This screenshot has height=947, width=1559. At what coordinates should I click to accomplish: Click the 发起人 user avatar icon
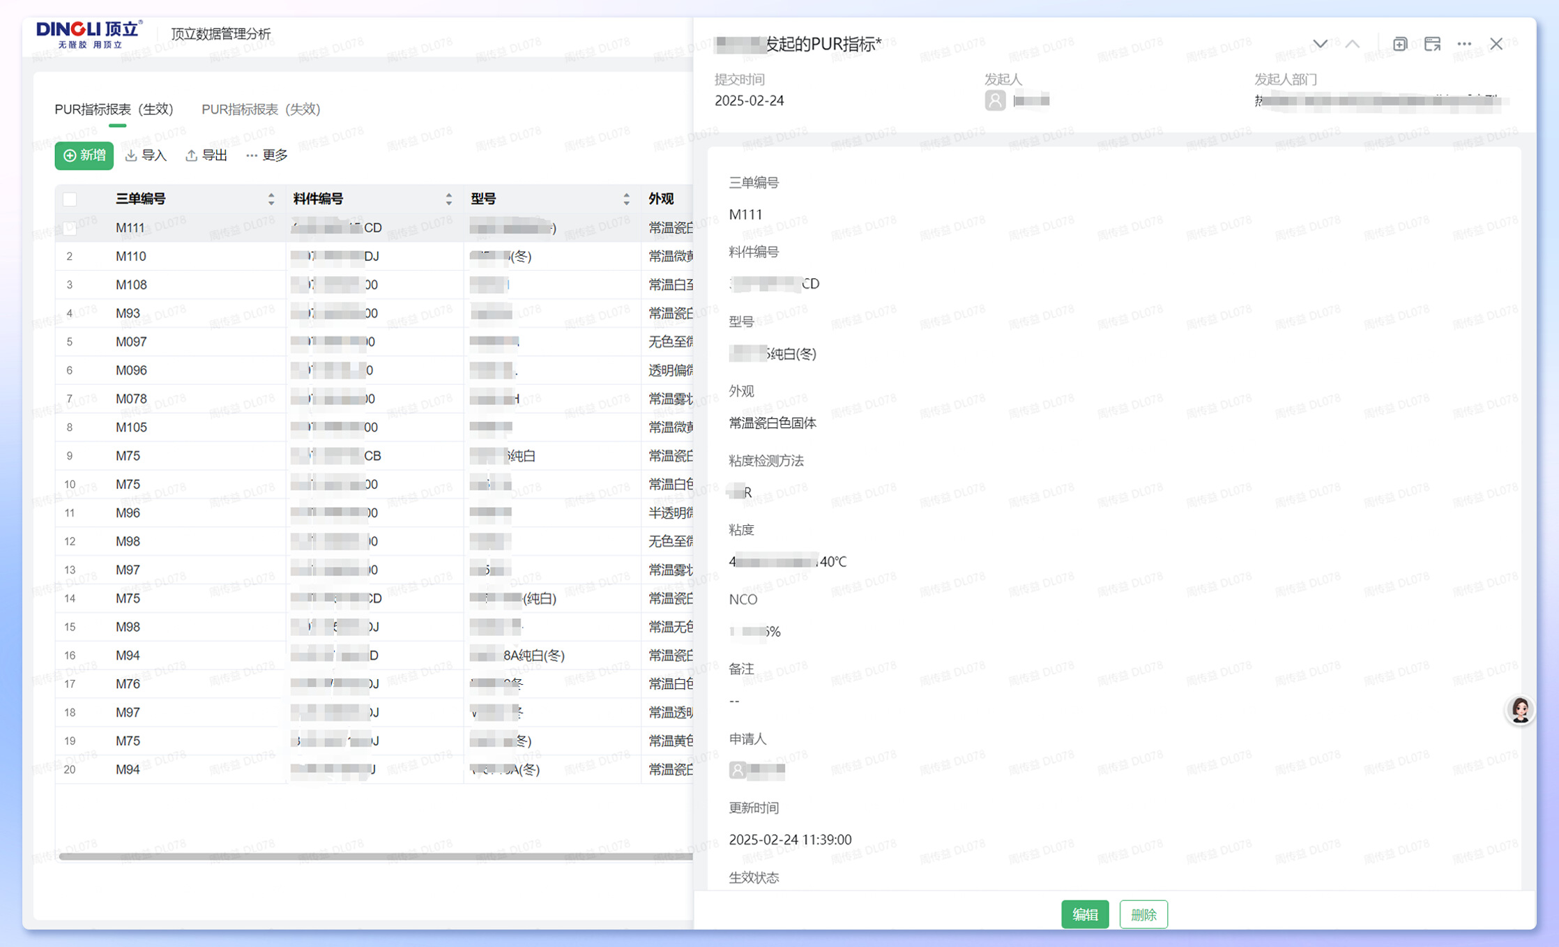click(995, 100)
